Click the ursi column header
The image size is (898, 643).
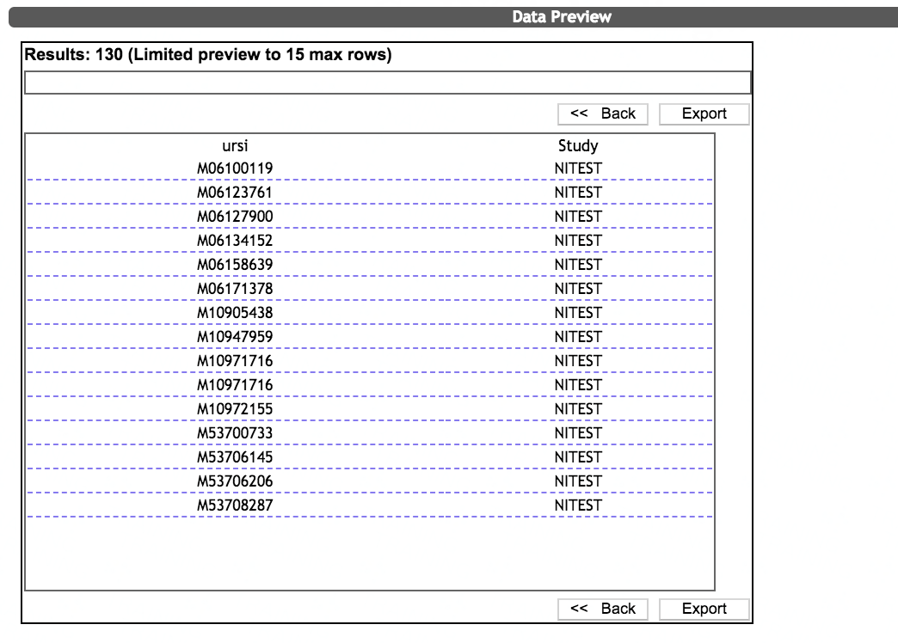coord(235,145)
